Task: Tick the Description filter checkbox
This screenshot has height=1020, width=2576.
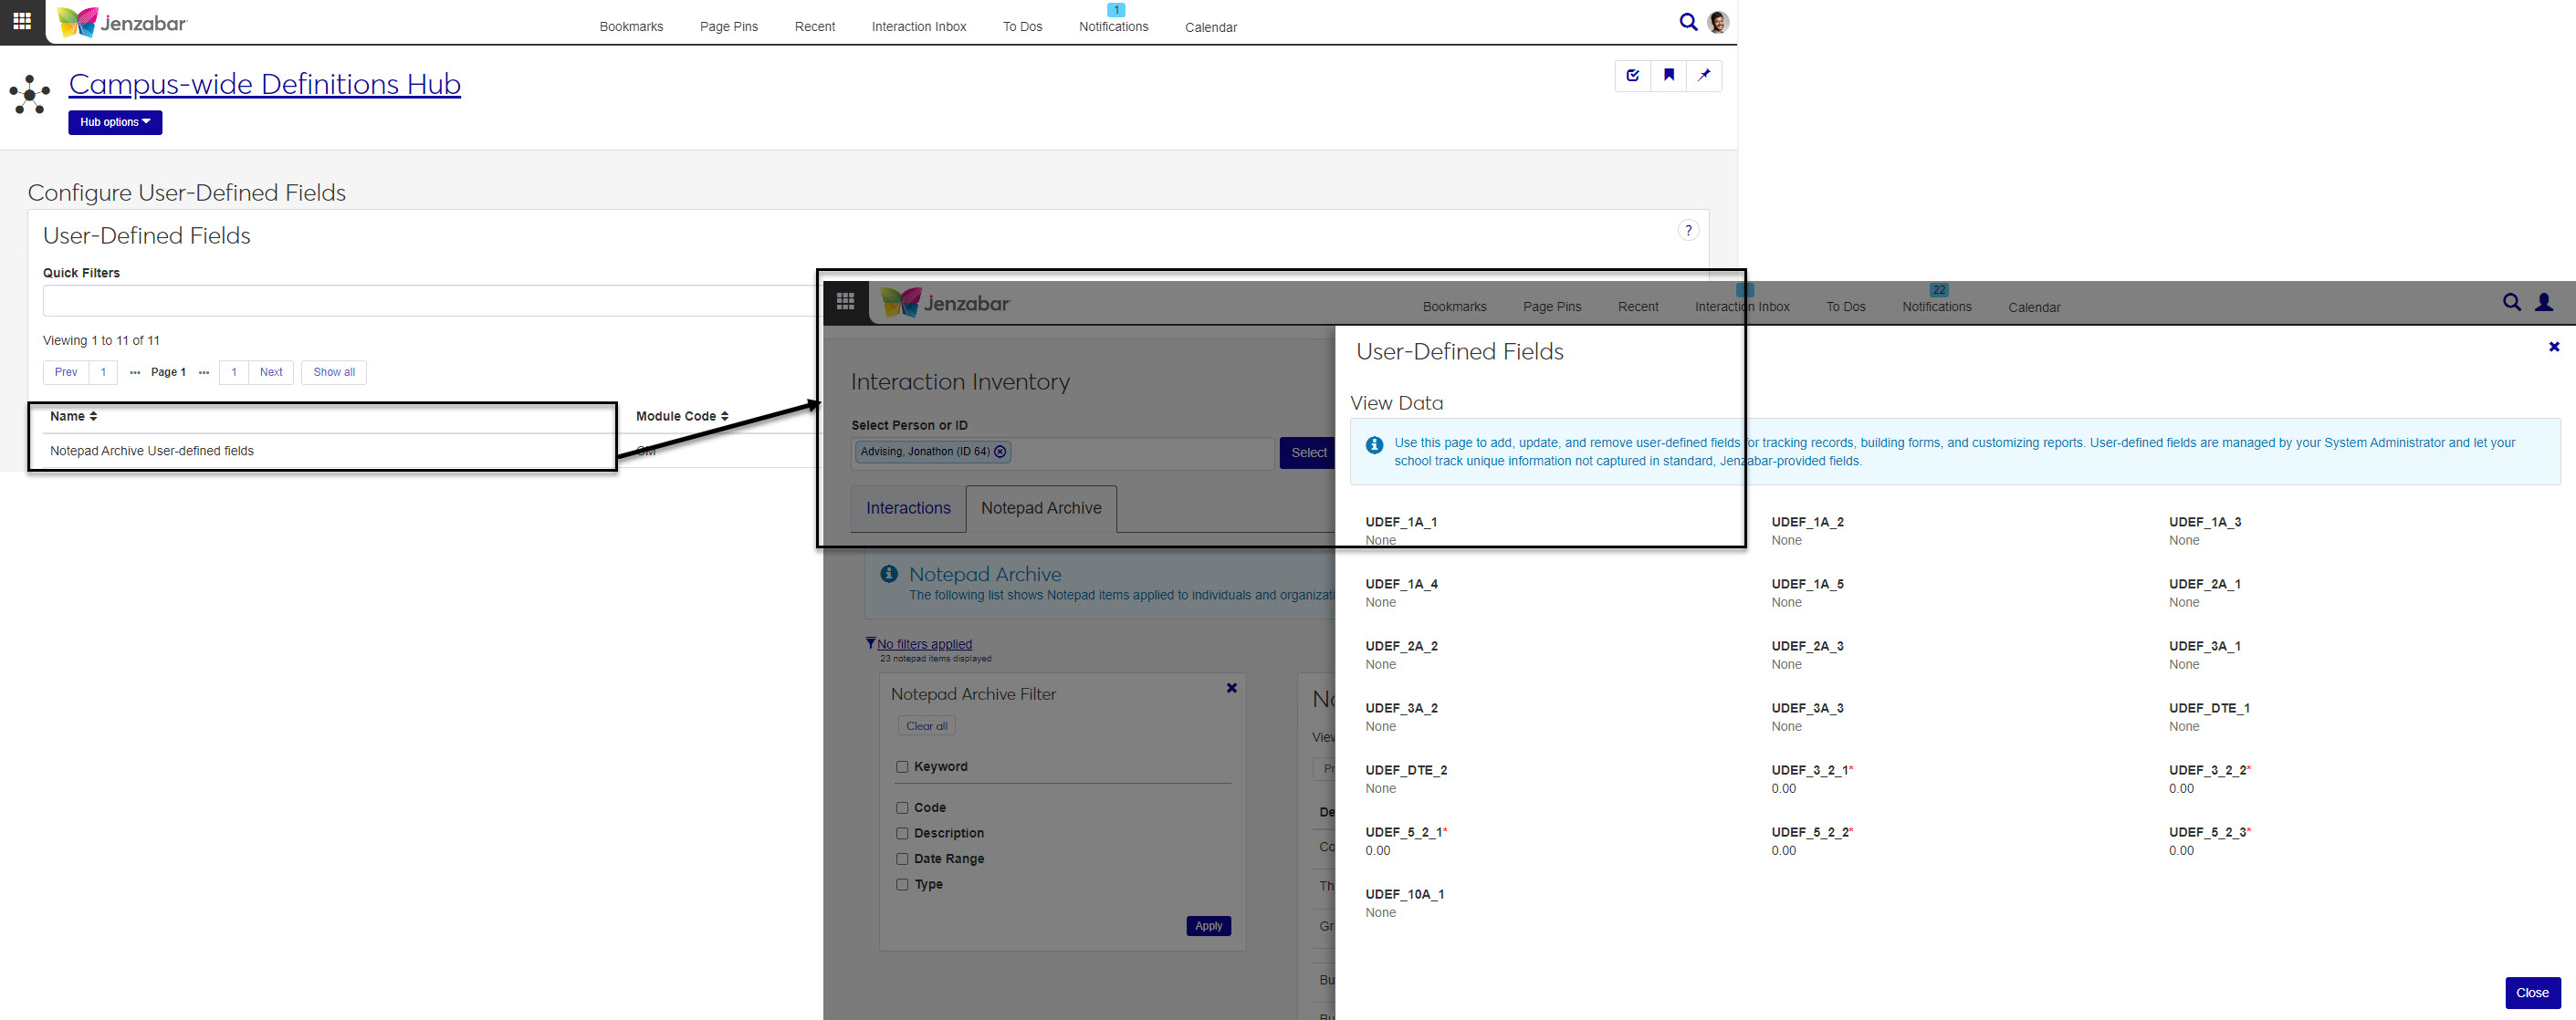Action: click(902, 833)
